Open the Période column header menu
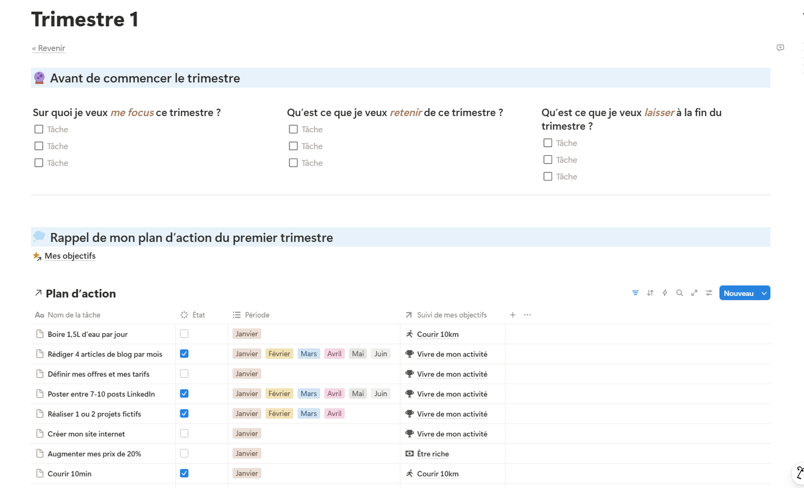Screen dimensions: 804x488 (x=257, y=315)
